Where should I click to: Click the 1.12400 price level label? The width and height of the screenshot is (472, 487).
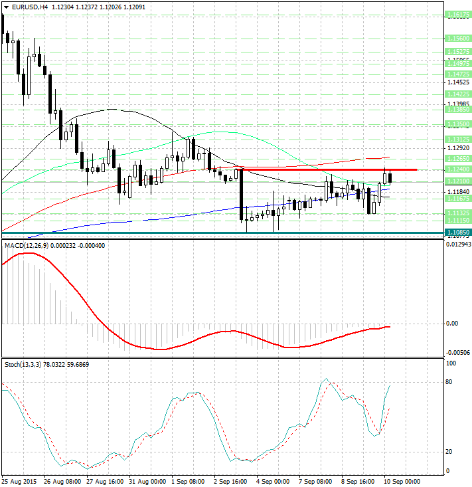point(458,169)
